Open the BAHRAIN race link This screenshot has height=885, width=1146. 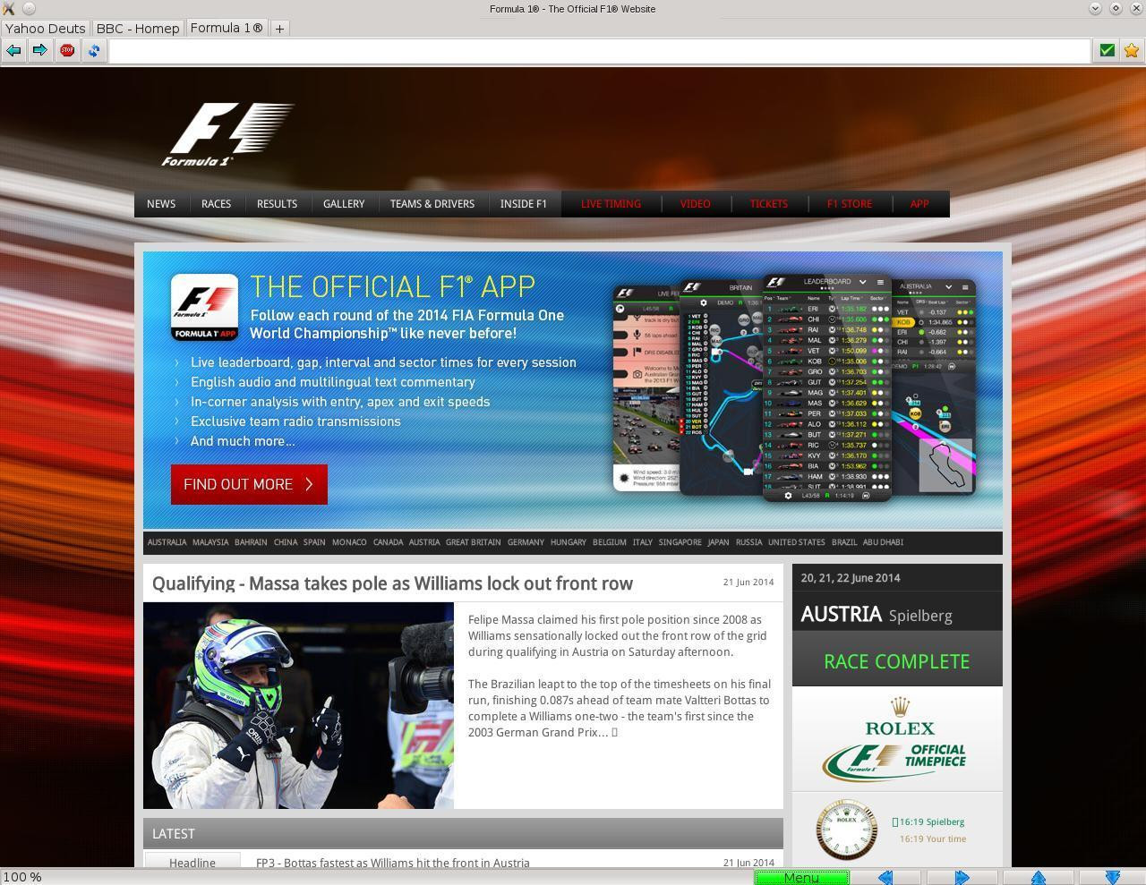[251, 542]
